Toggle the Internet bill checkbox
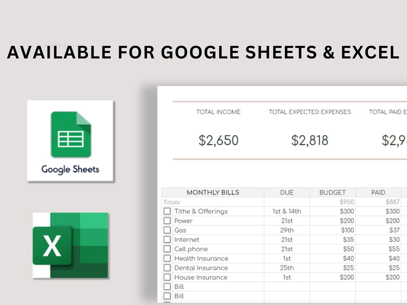This screenshot has height=305, width=407. click(167, 239)
